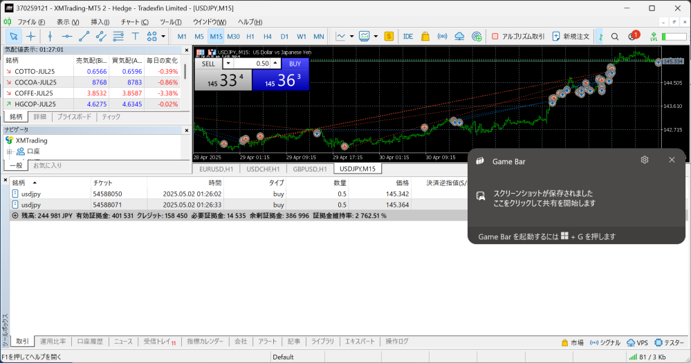Screen dimensions: 691x363
Task: Click the green LVL level icon
Action: tap(654, 37)
